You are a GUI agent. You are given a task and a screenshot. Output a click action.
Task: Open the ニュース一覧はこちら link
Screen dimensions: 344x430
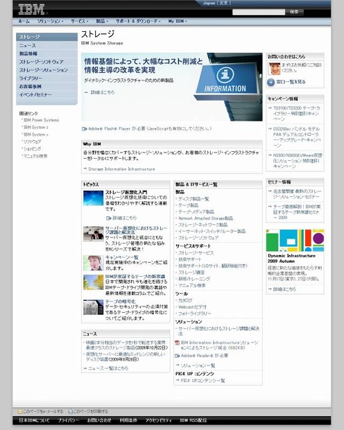coord(108,368)
